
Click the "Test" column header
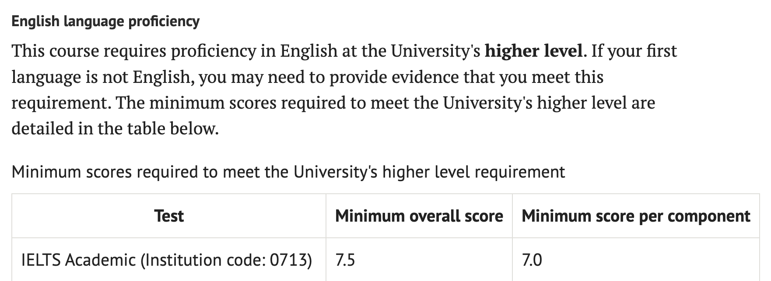point(169,216)
